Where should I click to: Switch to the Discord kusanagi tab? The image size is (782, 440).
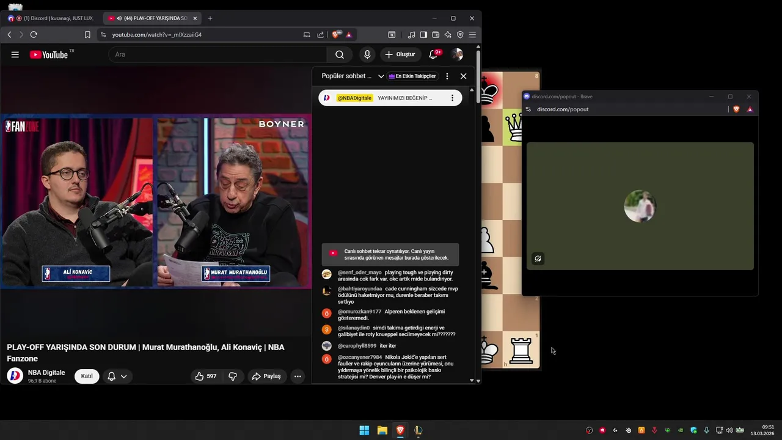[51, 18]
